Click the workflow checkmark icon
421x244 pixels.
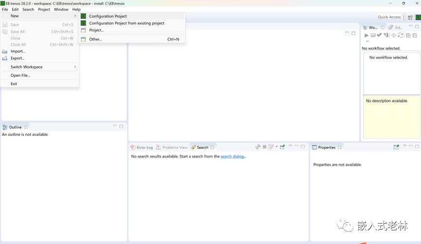tap(379, 35)
